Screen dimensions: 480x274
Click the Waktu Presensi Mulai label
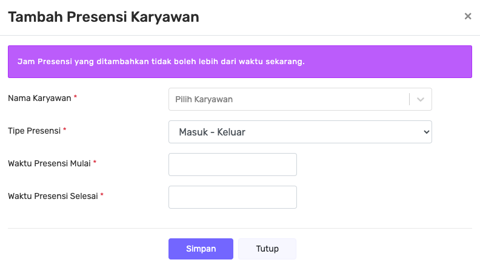49,163
